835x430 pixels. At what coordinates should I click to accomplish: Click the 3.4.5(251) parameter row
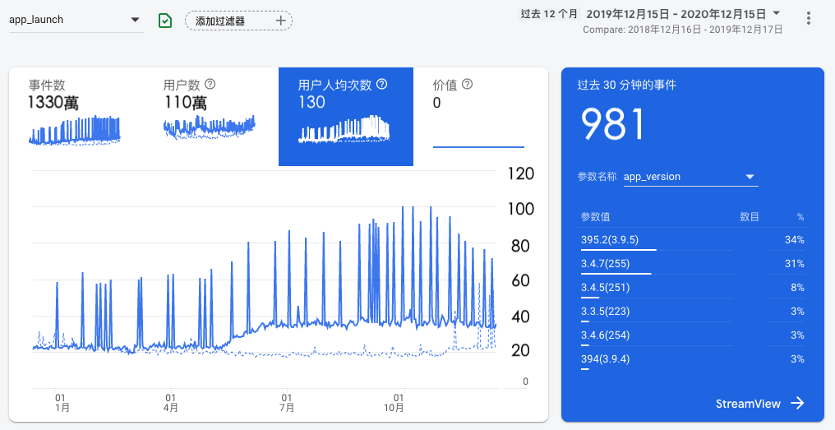[692, 288]
